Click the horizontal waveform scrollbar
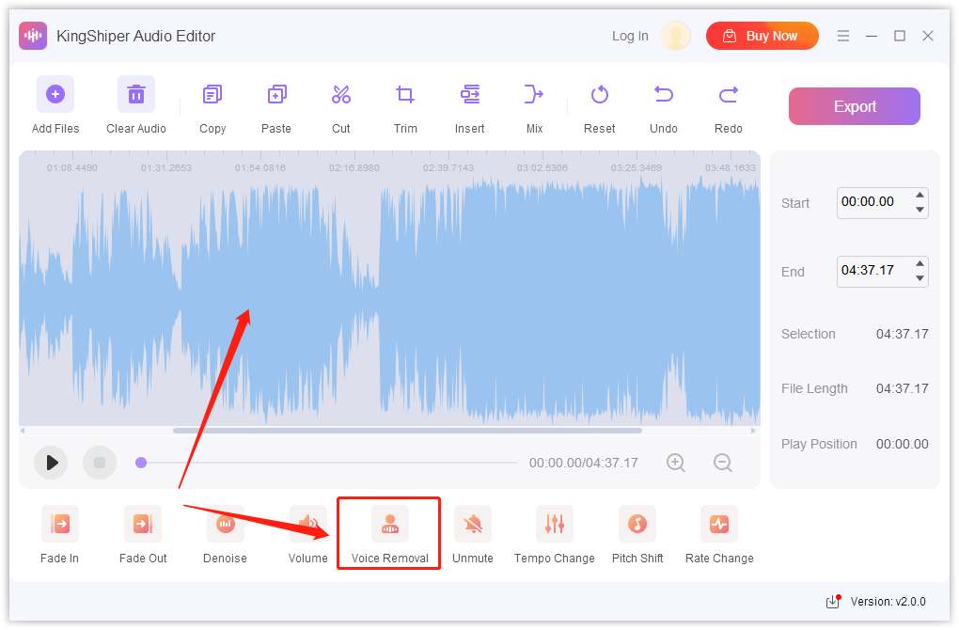The width and height of the screenshot is (959, 630). click(407, 431)
